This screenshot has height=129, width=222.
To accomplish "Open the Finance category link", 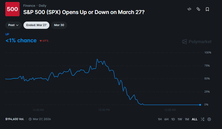I will 29,6.
